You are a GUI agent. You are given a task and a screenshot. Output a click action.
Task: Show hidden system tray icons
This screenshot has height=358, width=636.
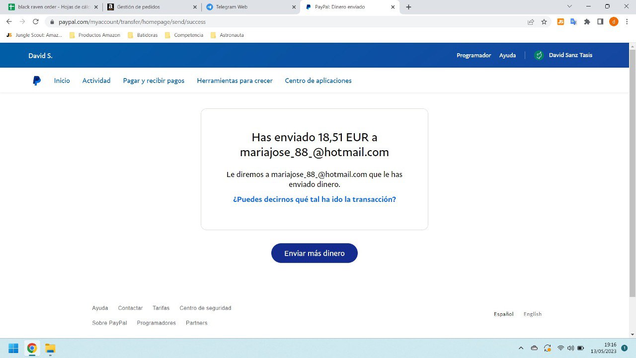[521, 348]
